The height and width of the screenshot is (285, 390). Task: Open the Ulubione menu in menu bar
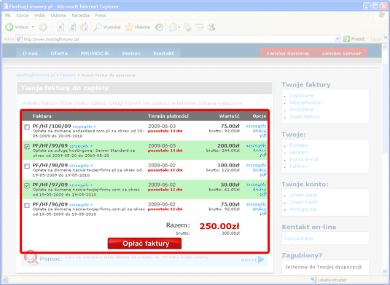click(x=58, y=15)
